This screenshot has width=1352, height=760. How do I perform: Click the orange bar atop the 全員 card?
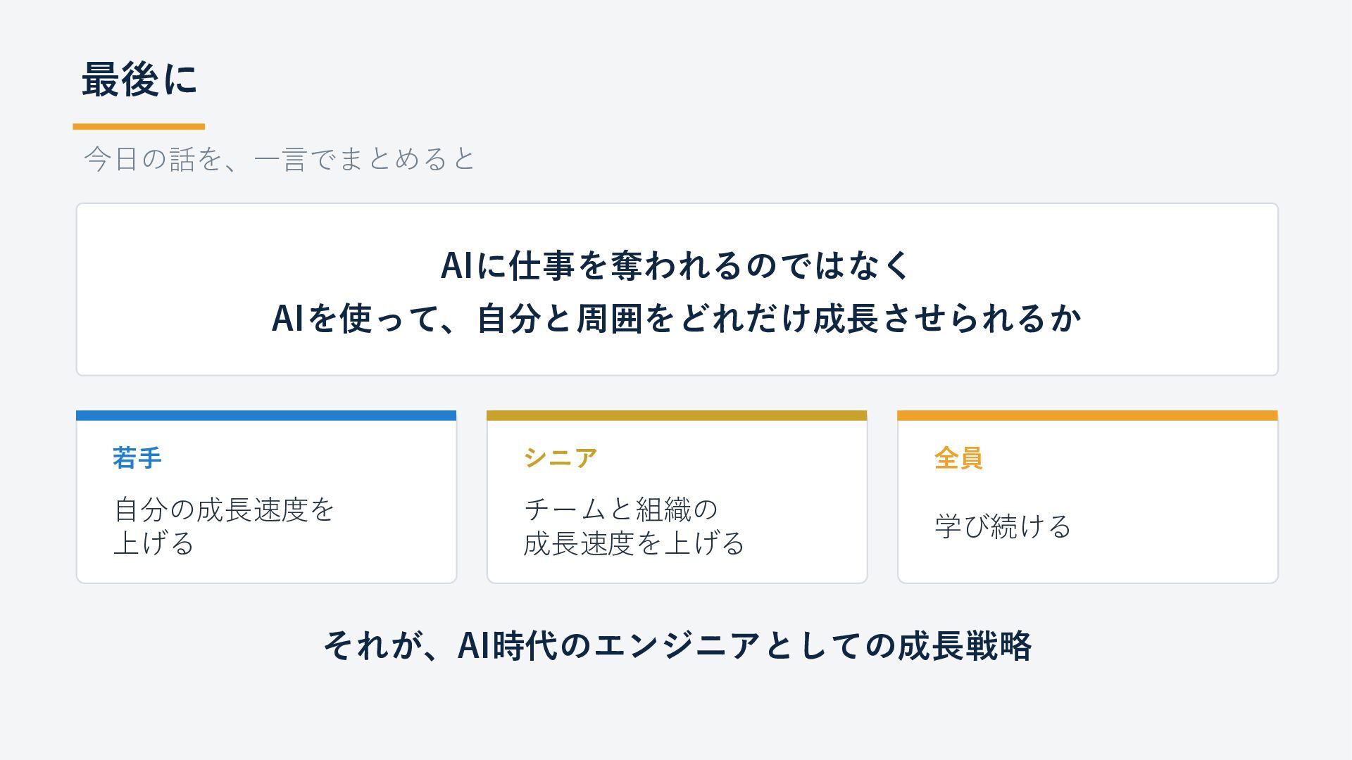coord(1087,416)
